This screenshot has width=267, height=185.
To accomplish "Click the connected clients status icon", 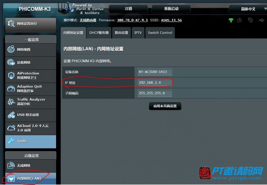I will [239, 20].
